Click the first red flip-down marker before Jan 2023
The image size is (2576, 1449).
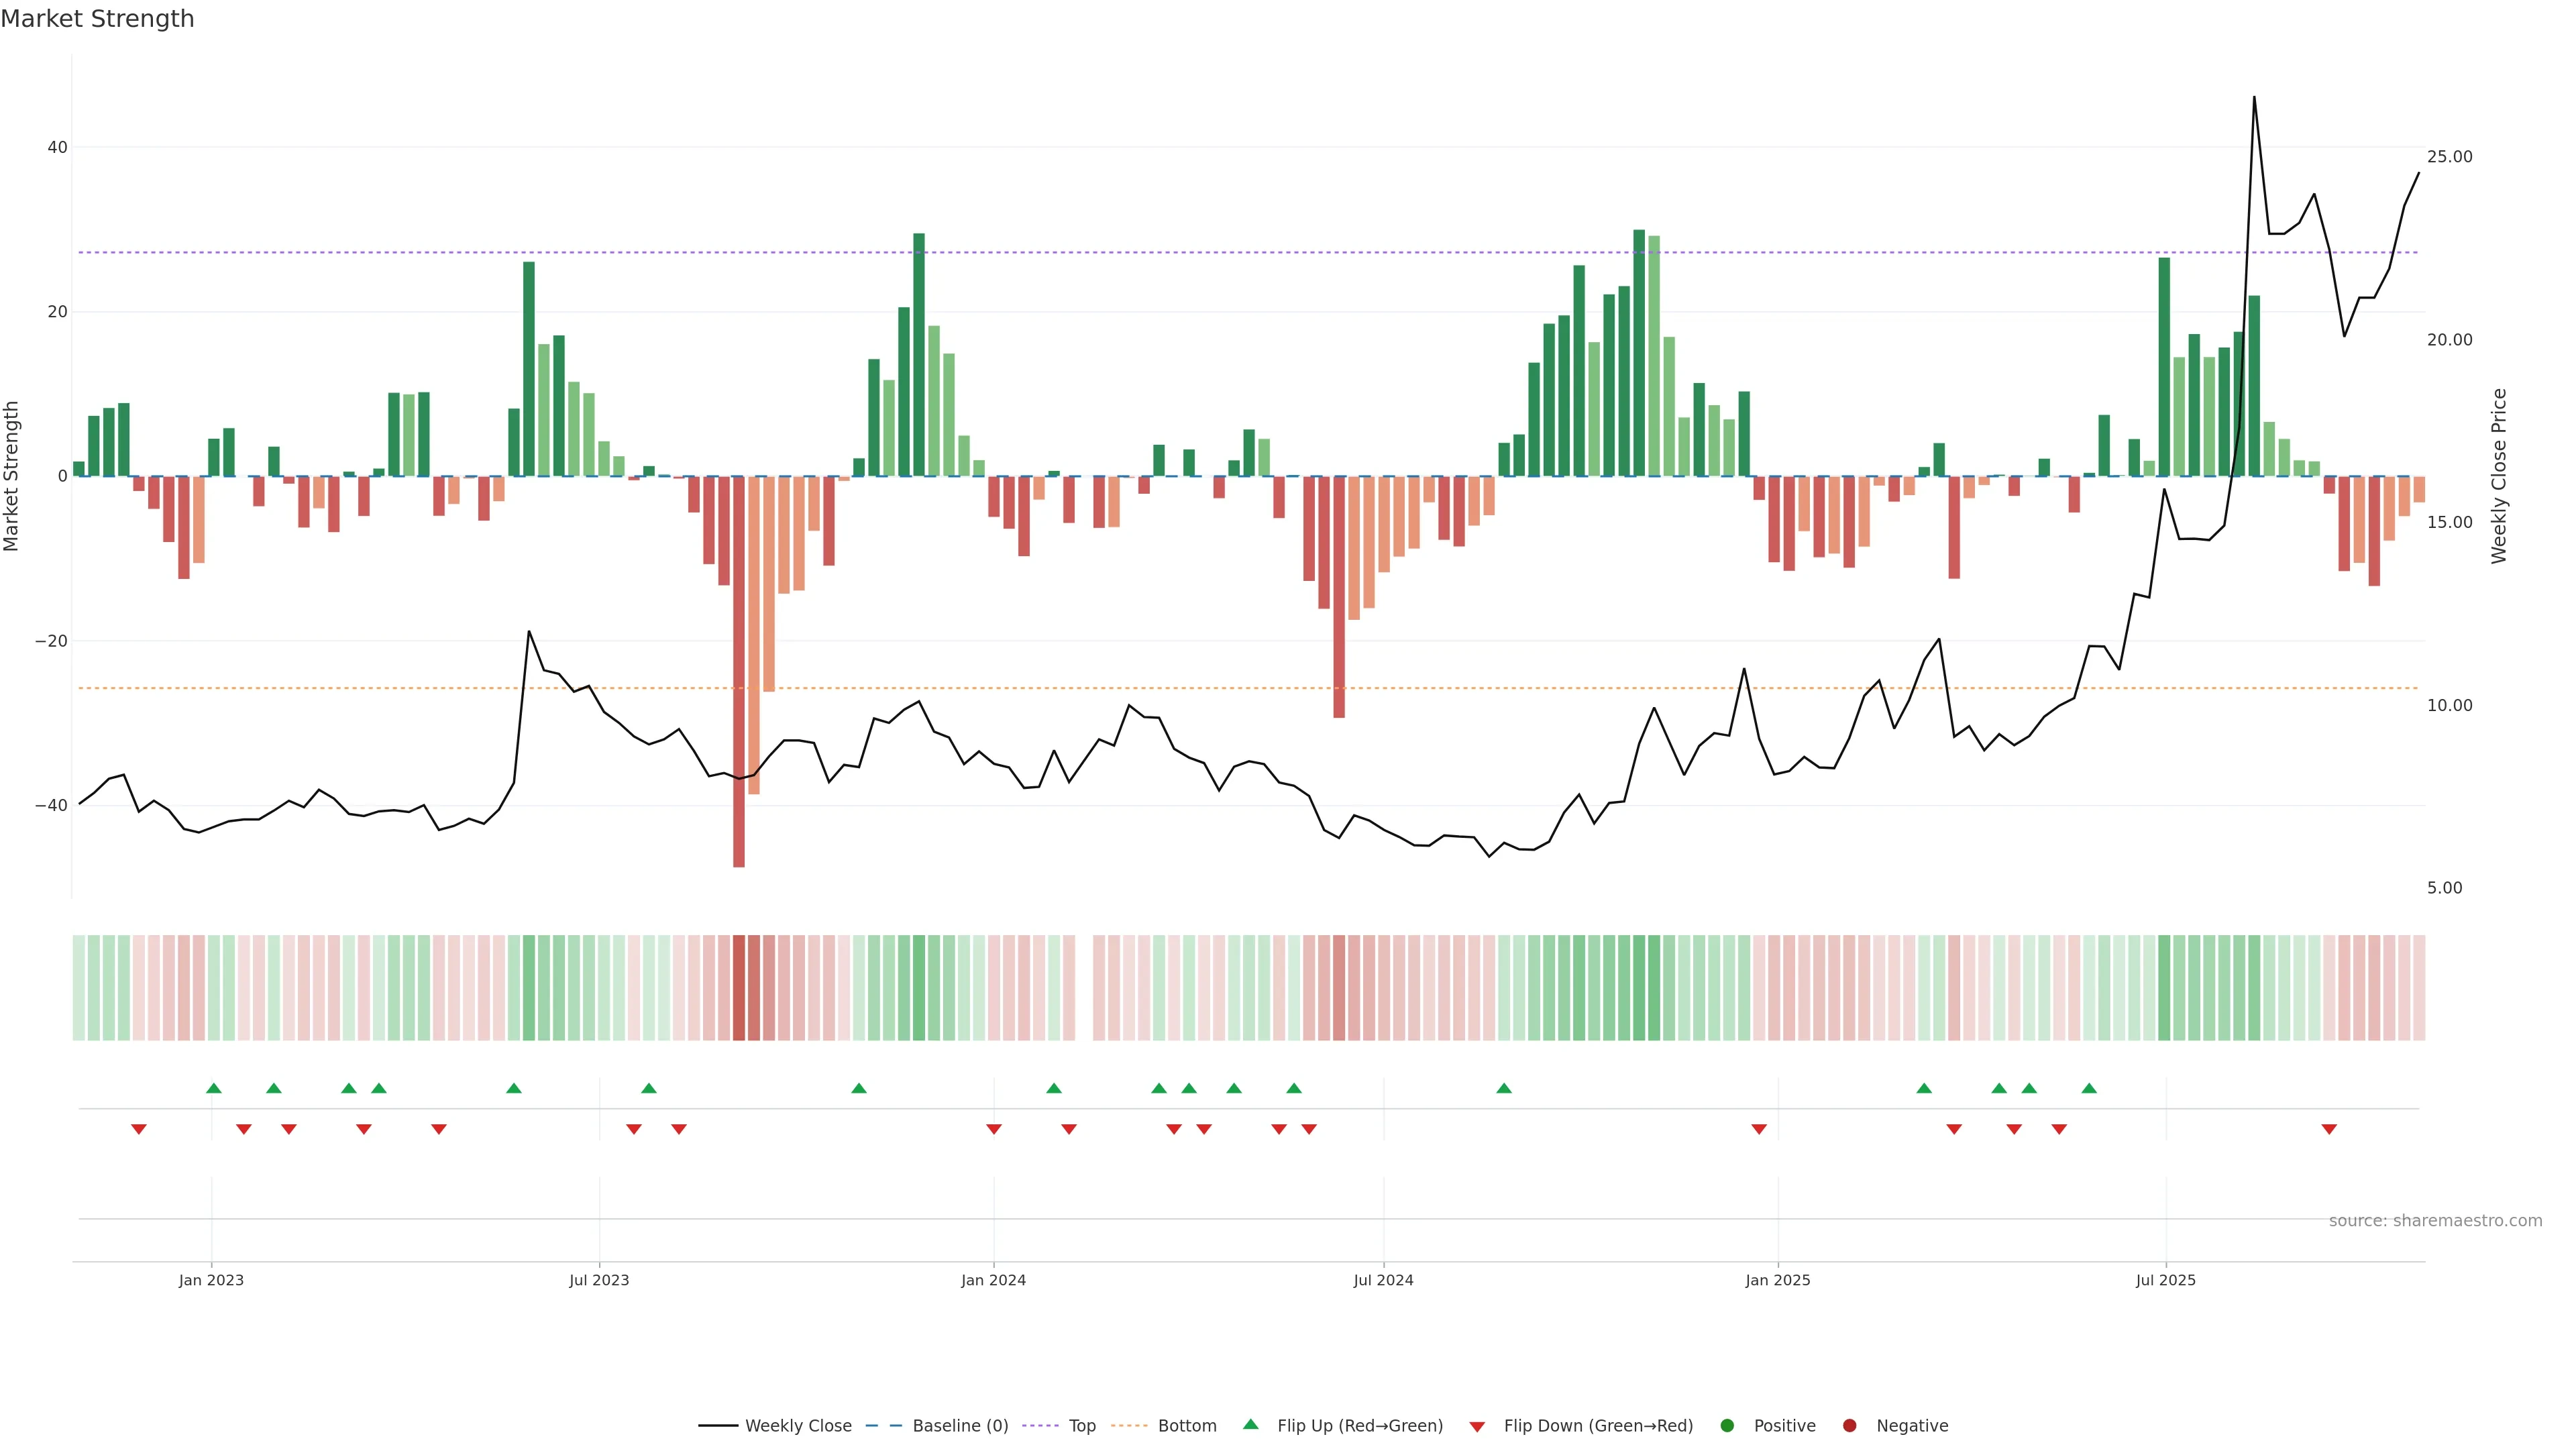click(x=139, y=1129)
